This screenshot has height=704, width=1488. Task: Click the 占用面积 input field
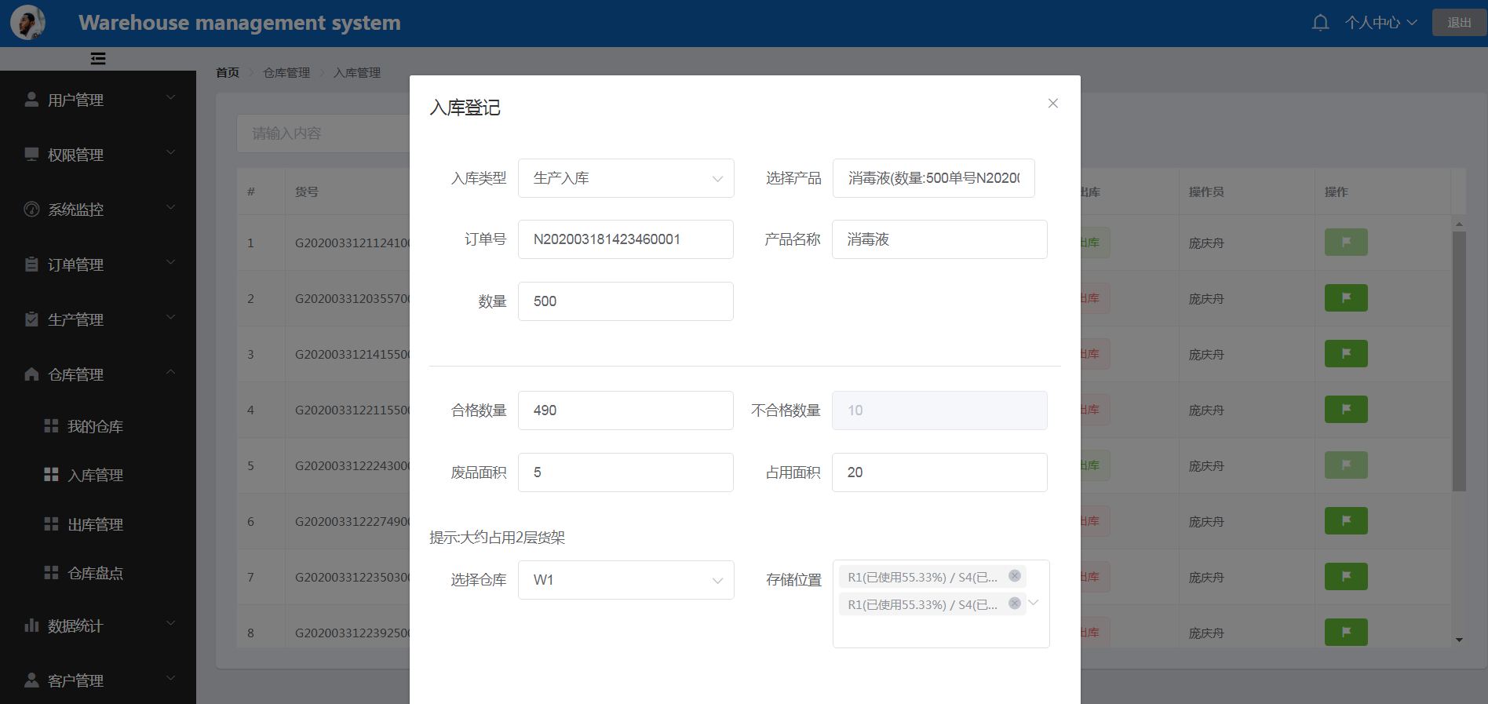click(939, 472)
